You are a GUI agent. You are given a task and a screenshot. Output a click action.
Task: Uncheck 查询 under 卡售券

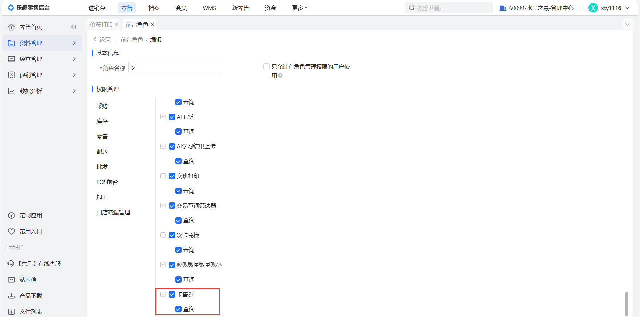pos(178,309)
